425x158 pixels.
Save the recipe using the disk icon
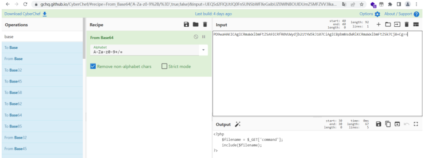point(186,25)
